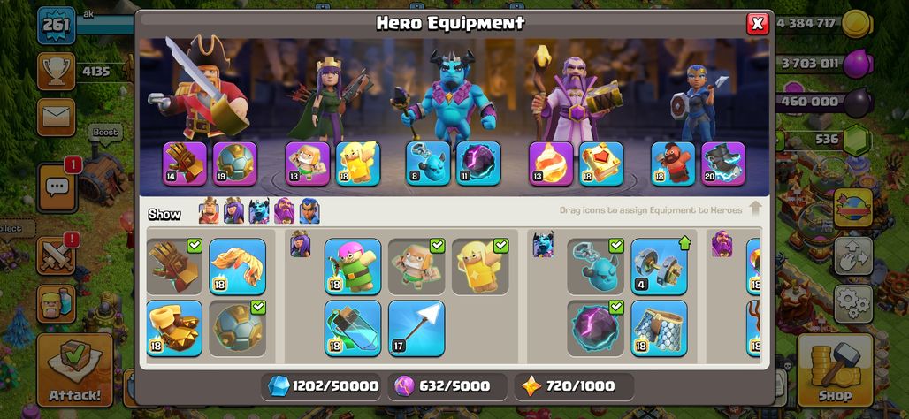The width and height of the screenshot is (909, 419).
Task: Tap the Royal Champion's level 20 equipment slot
Action: pos(723,164)
